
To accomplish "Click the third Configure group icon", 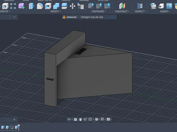I will 107,6.
